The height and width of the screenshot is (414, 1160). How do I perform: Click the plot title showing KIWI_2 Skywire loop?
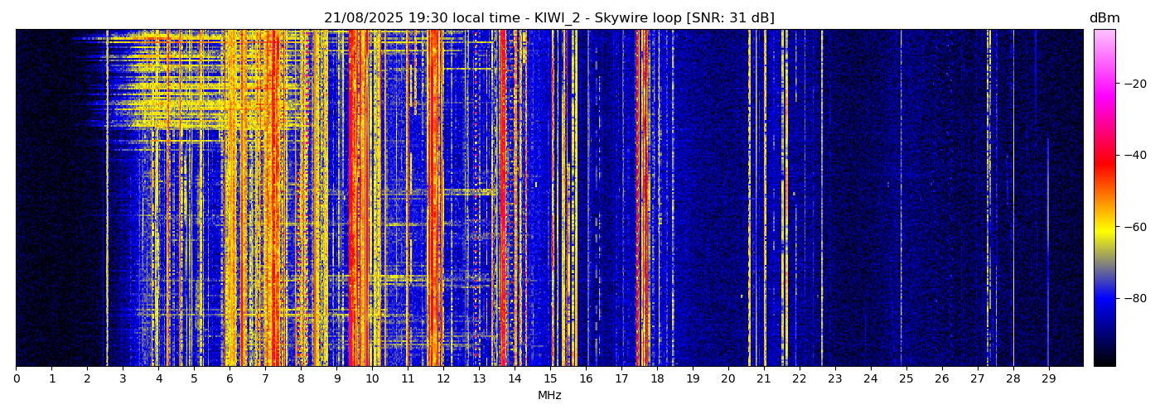(549, 18)
